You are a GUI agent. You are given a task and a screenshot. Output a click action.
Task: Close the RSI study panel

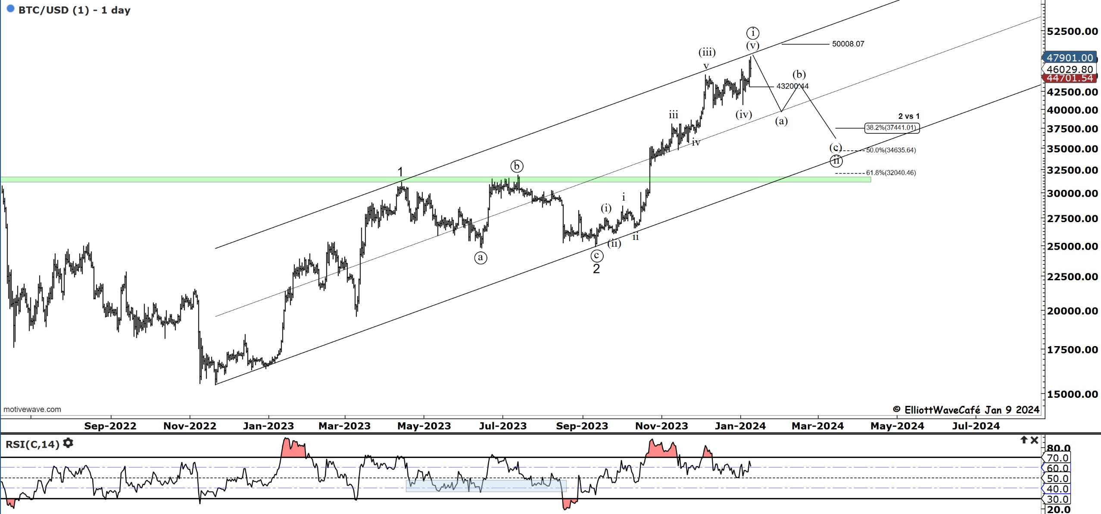[1034, 440]
